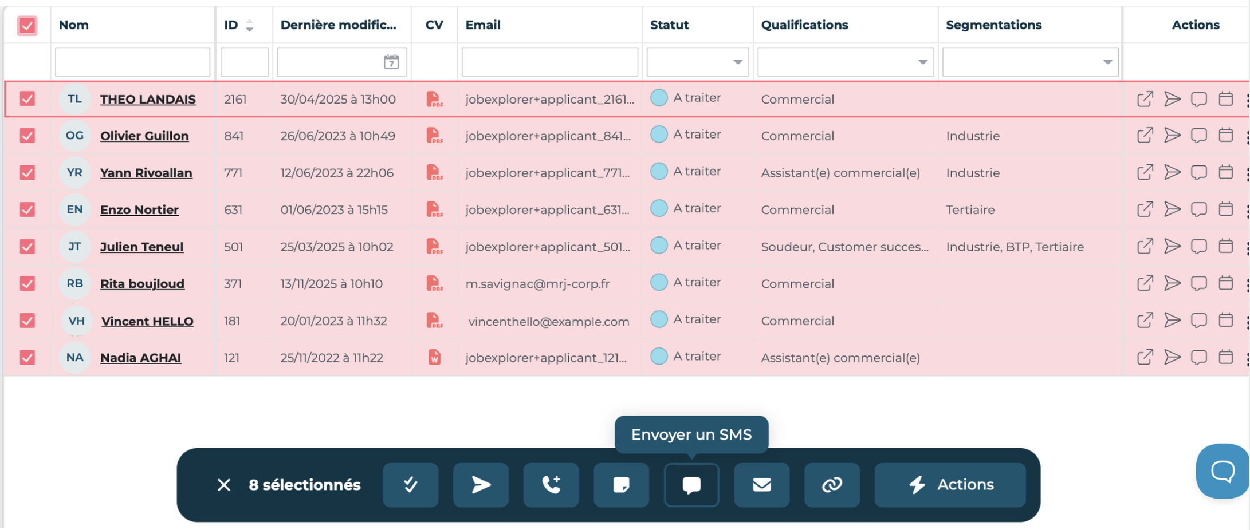This screenshot has width=1250, height=530.
Task: Uncheck Olivier Guillon row checkbox
Action: tap(27, 136)
